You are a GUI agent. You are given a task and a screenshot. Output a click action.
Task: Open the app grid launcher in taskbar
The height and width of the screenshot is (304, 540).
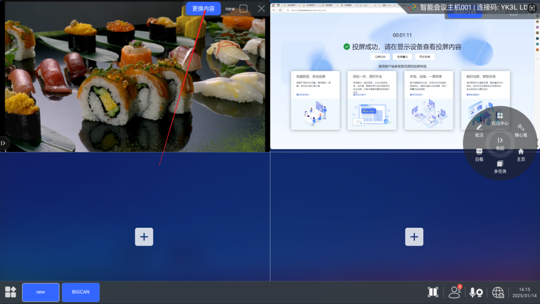pos(11,292)
